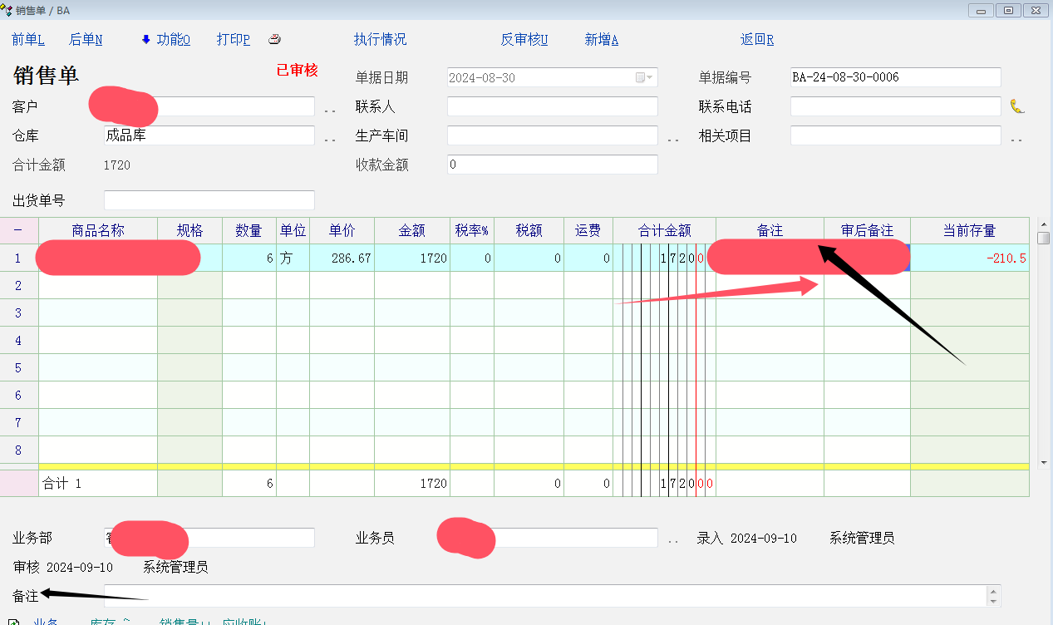Click 反审核U to un-approve the order

[x=524, y=40]
